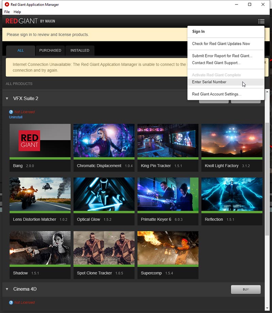Click the Shadow 1.5.1 label
Image resolution: width=272 pixels, height=313 pixels.
[26, 273]
